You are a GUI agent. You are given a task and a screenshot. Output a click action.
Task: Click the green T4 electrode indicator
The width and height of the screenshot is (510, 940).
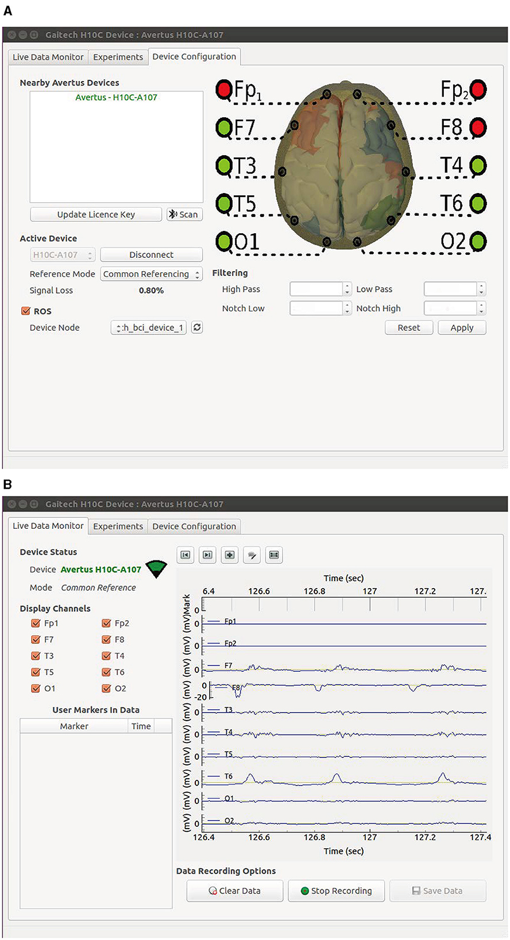(x=478, y=165)
